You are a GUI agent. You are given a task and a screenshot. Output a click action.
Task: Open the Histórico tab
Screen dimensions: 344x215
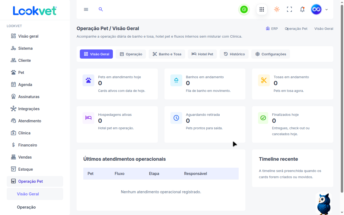pos(234,54)
